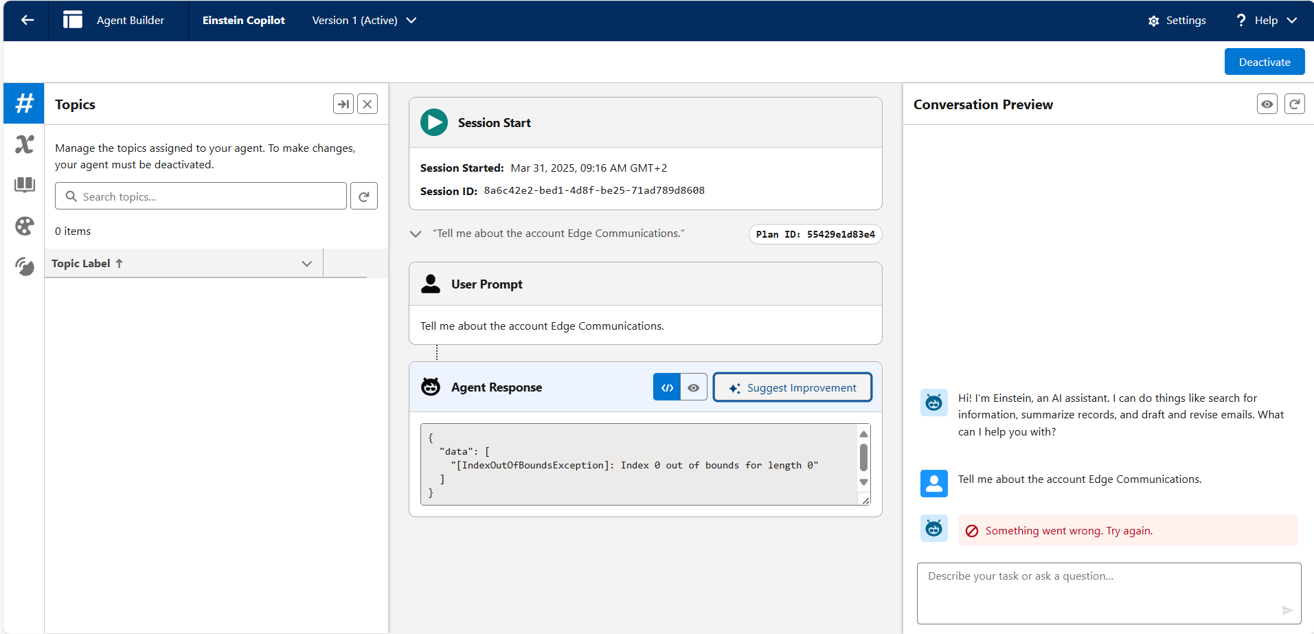
Task: Switch agent response to preview view
Action: click(694, 387)
